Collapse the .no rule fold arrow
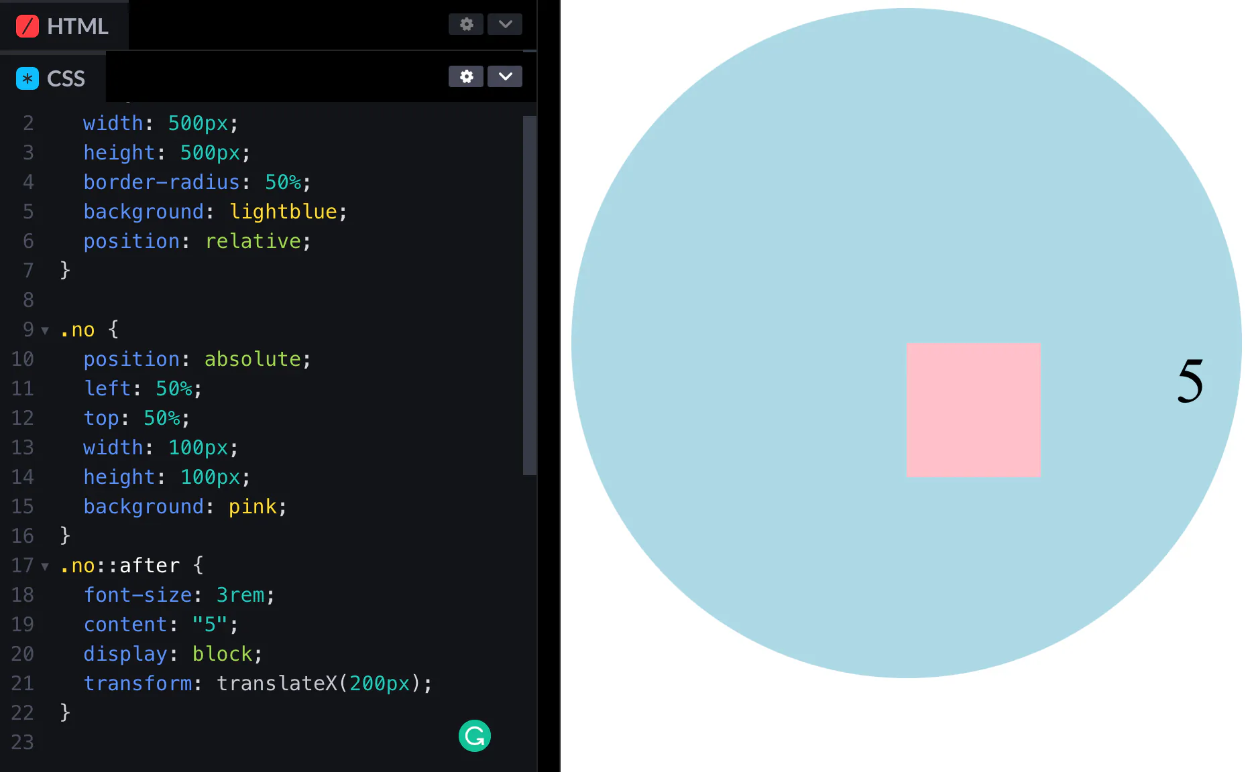 coord(45,330)
